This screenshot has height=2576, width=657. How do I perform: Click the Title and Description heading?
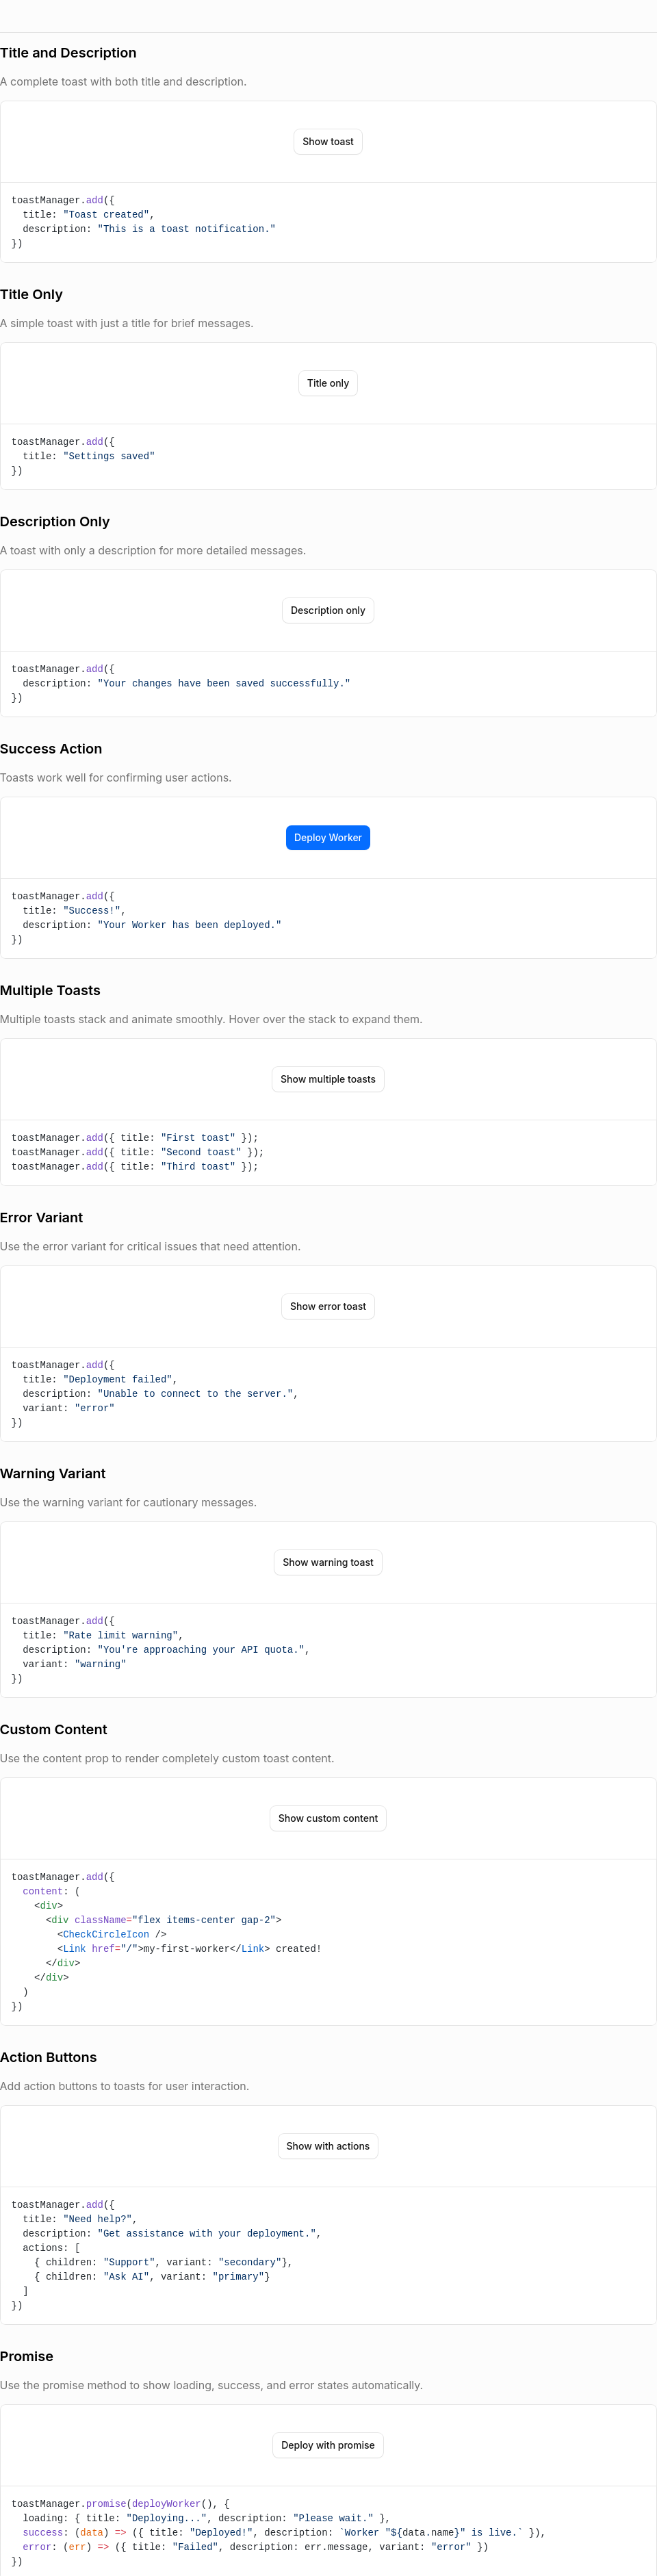[68, 53]
